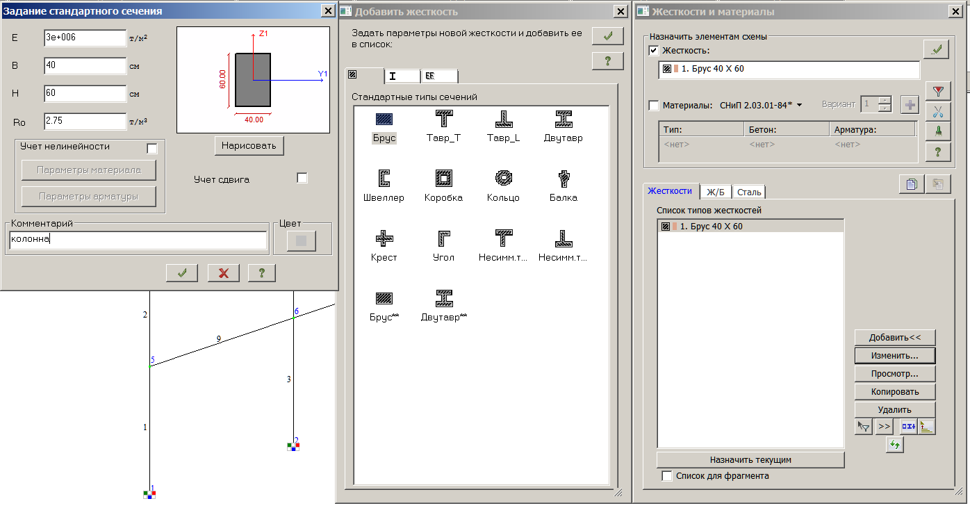Image resolution: width=970 pixels, height=508 pixels.
Task: Pick the Кольцо ring section icon
Action: [503, 179]
